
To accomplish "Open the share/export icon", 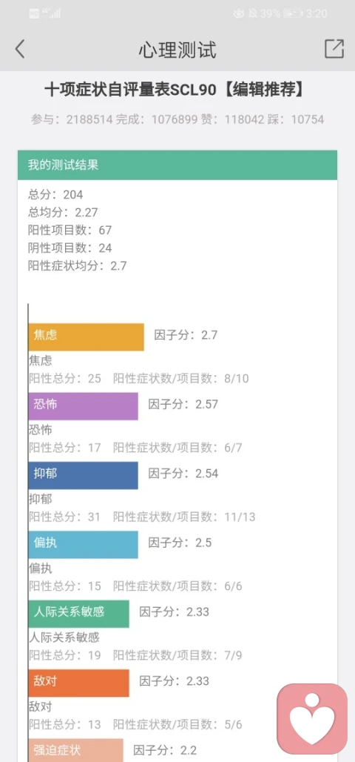I will 334,49.
